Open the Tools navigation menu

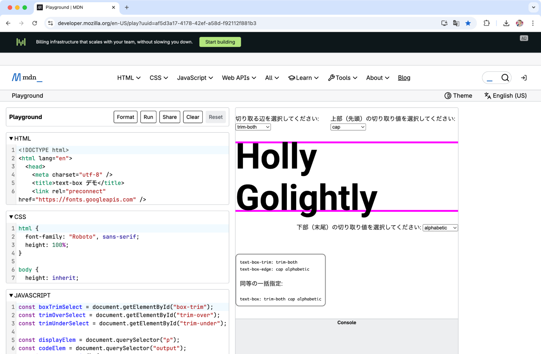click(342, 78)
